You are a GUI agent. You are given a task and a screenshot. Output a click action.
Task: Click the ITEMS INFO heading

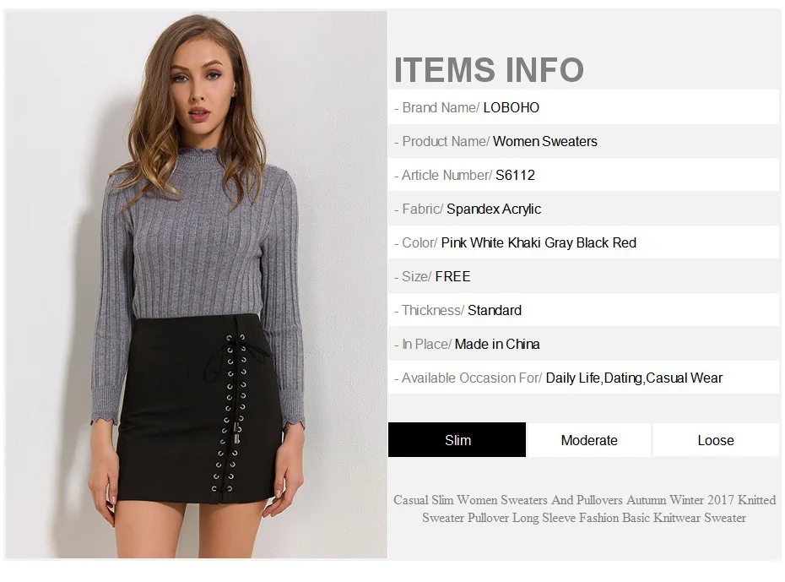(x=489, y=69)
